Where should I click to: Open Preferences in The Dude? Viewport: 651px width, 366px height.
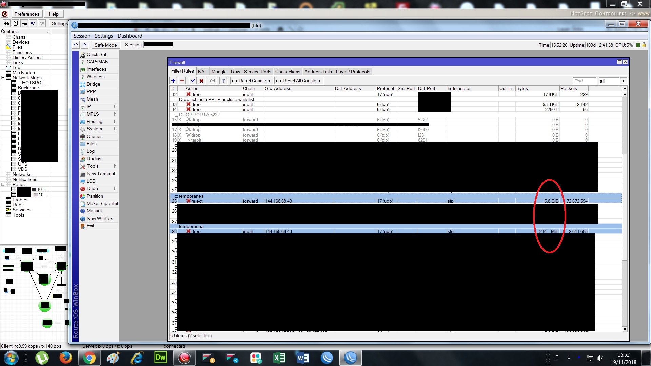tap(26, 14)
